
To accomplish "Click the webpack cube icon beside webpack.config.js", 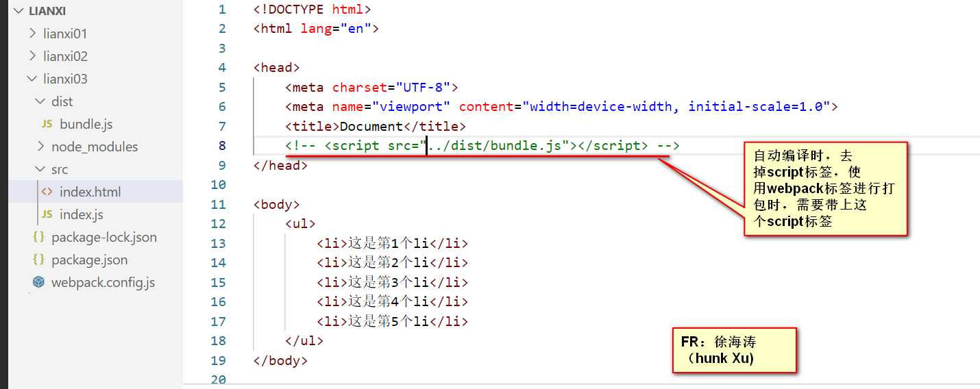I will (x=38, y=282).
